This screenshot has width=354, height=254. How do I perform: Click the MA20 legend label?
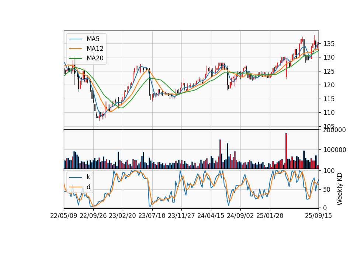95,58
